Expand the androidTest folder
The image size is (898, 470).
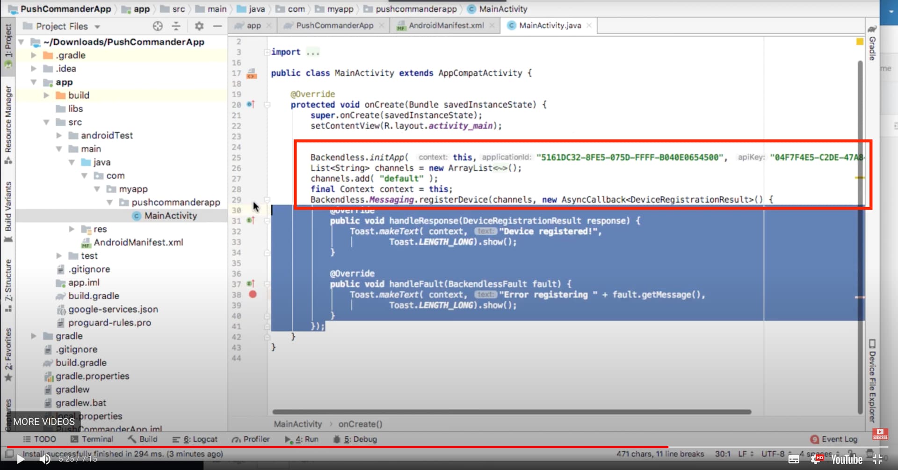[x=59, y=136]
